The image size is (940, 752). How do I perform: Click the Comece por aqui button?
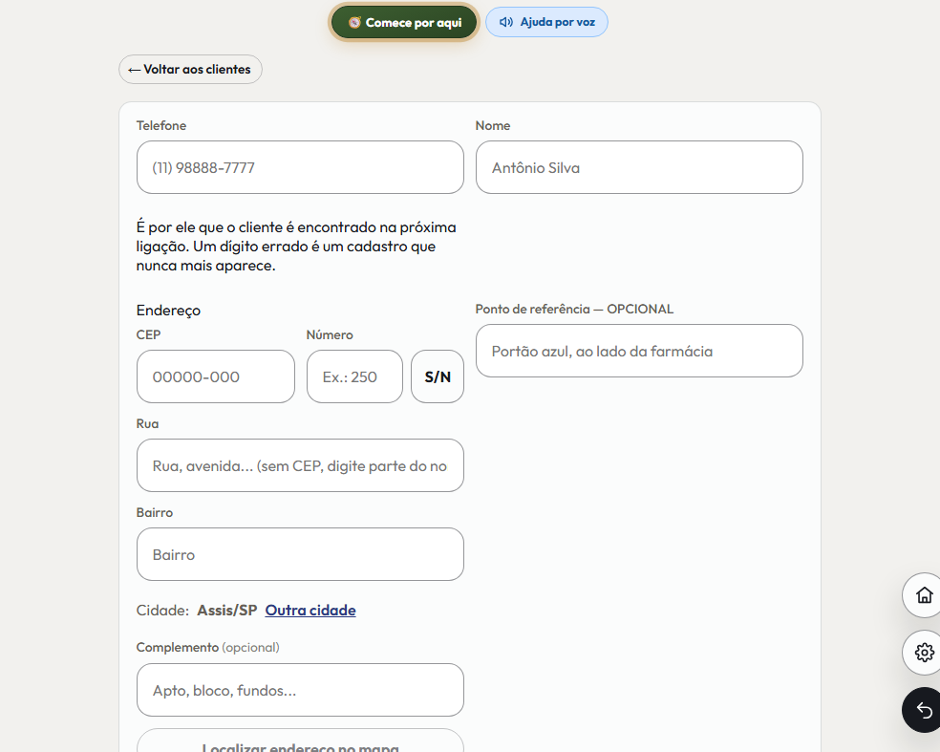point(404,23)
